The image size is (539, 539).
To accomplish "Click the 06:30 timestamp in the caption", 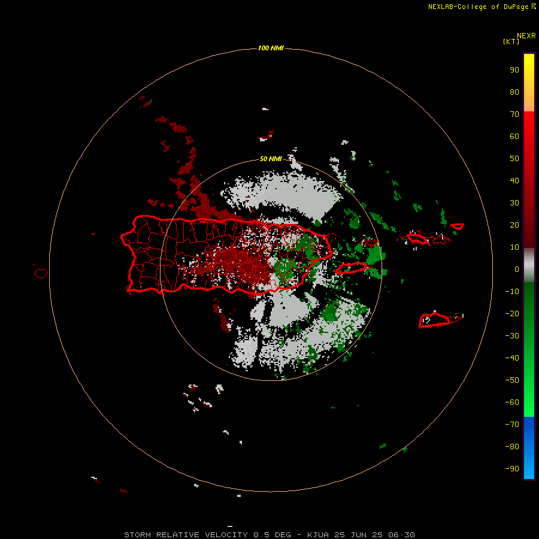I will tap(401, 535).
